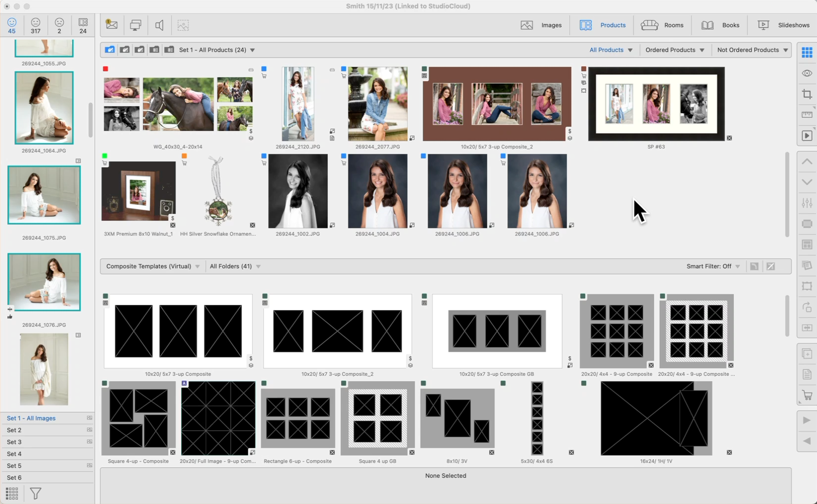Click the filter funnel icon at bottom left
The image size is (817, 504).
point(36,493)
